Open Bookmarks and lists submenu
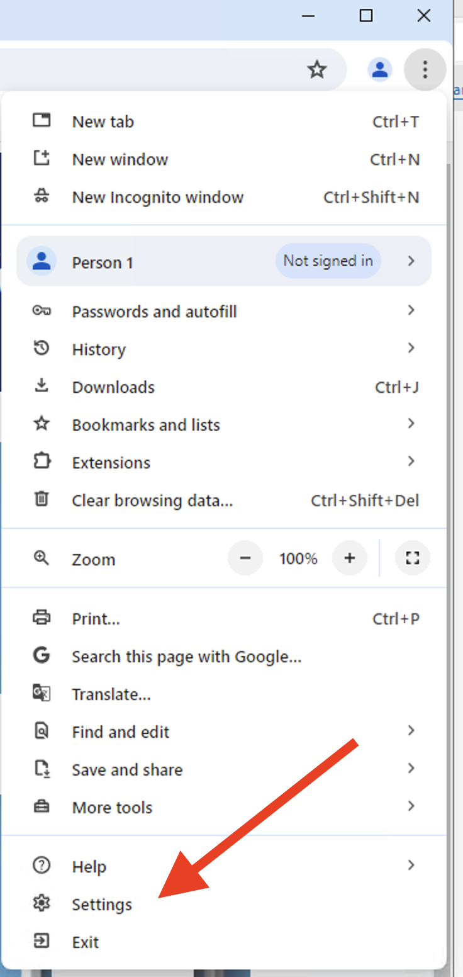Viewport: 463px width, 977px height. [146, 425]
